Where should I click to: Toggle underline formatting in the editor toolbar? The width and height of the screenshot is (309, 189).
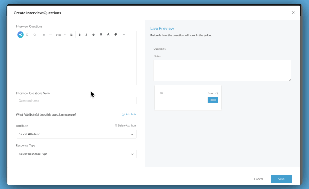(101, 34)
